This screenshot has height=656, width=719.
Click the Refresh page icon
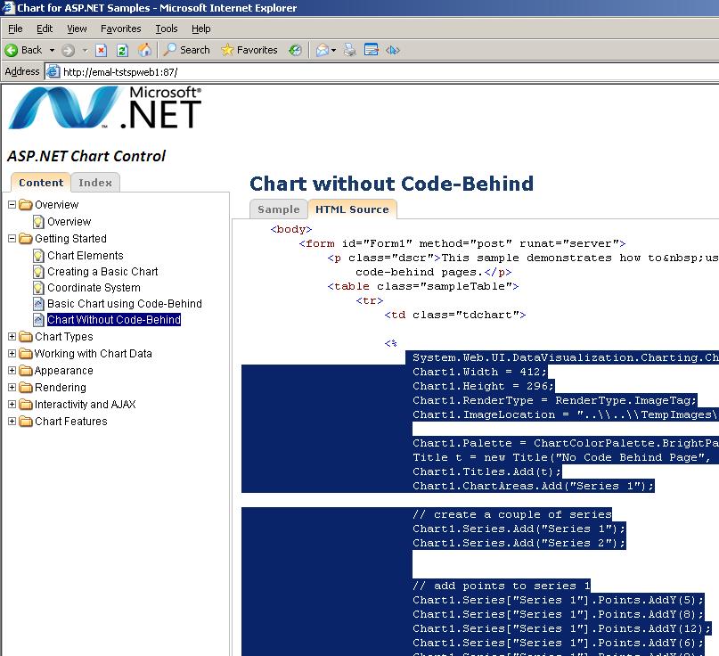pos(122,50)
